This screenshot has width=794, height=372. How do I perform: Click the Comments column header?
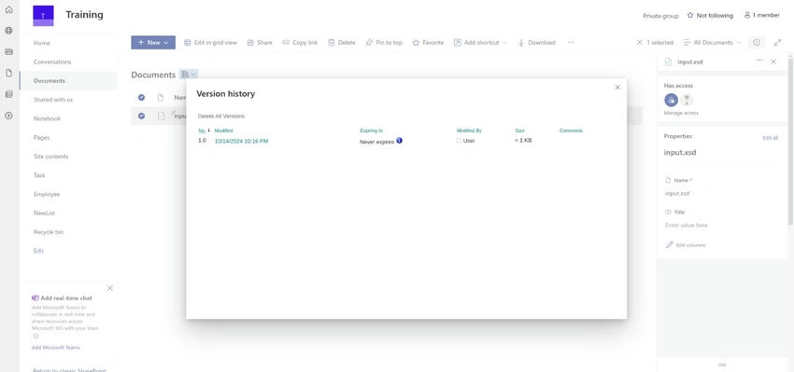coord(571,131)
